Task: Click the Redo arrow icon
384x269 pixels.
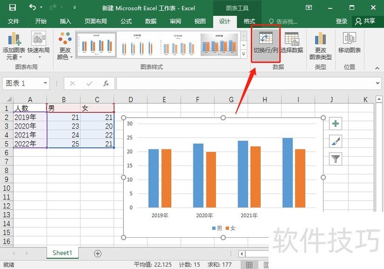Action: point(53,8)
